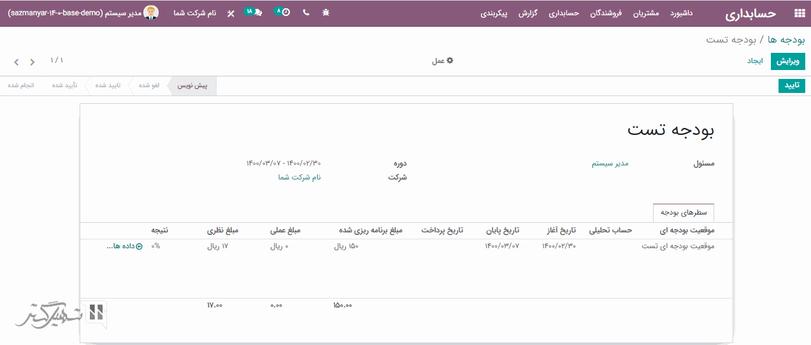The height and width of the screenshot is (345, 811).
Task: Click the user avatar picture
Action: tap(152, 13)
